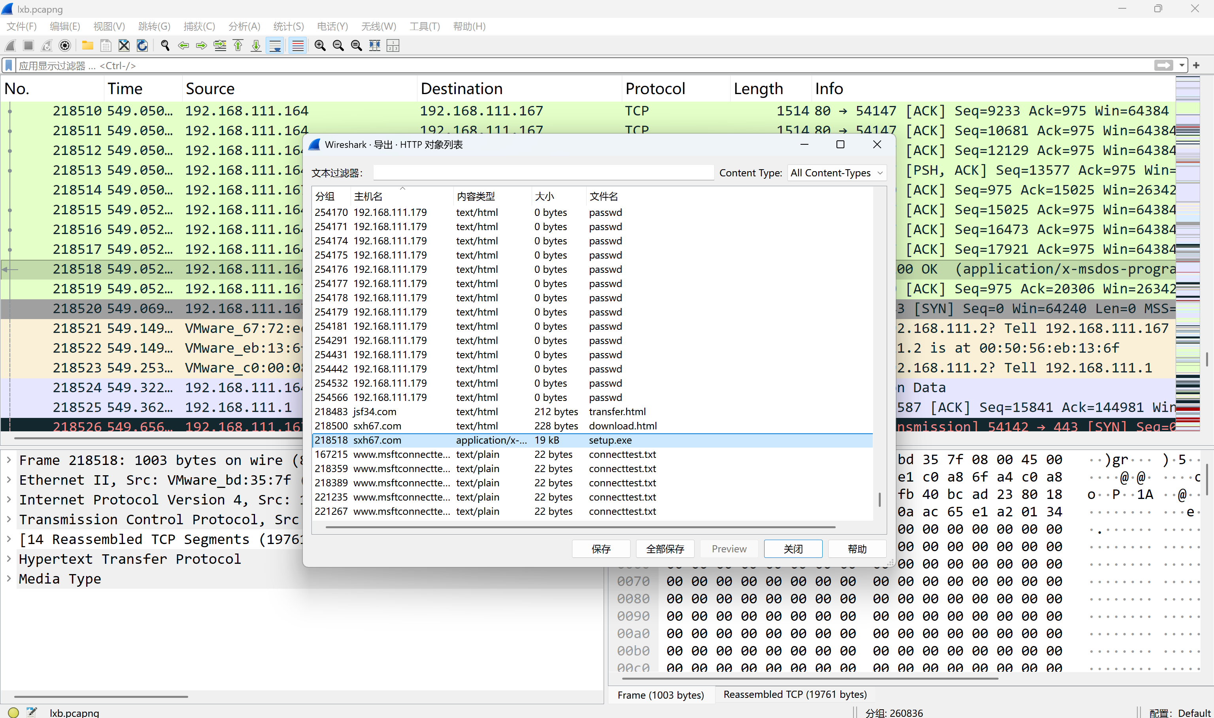Switch to Reassembled TCP bytes tab

click(795, 694)
